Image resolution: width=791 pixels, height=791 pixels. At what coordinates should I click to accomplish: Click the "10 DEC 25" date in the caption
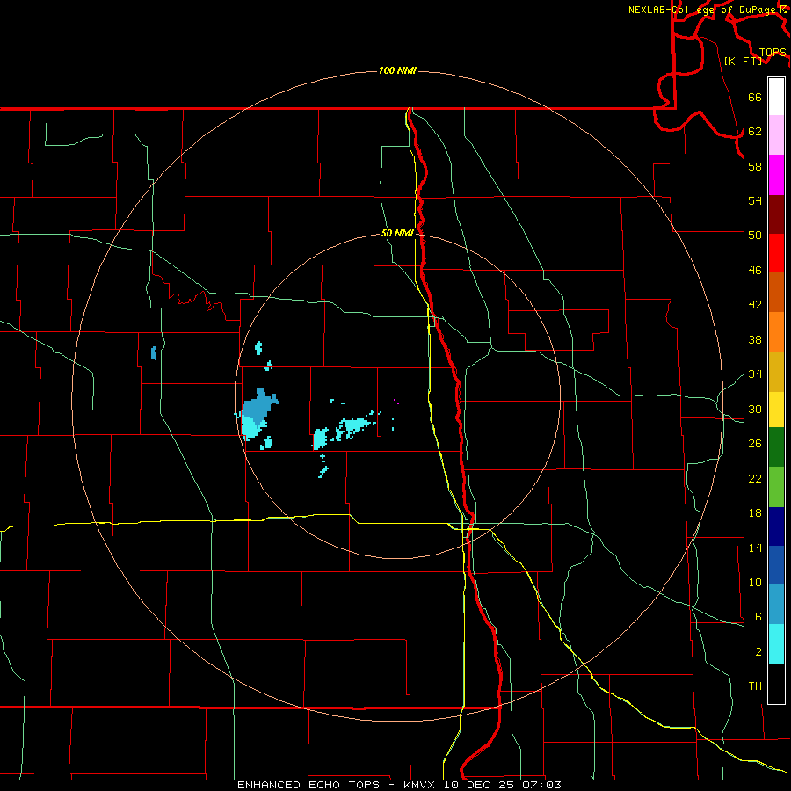coord(479,785)
